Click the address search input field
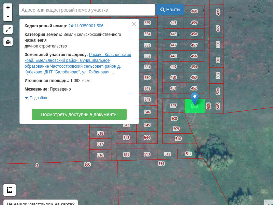Viewport: 273px width, 205px height. point(87,10)
